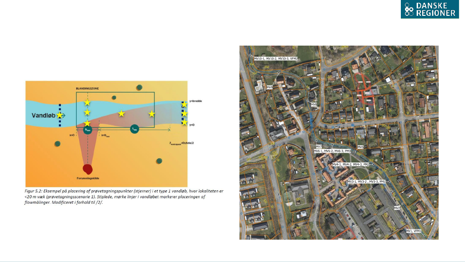Click map label MV10-1, MV10-2, MV10-3, VFM2
The height and width of the screenshot is (262, 465).
point(276,59)
